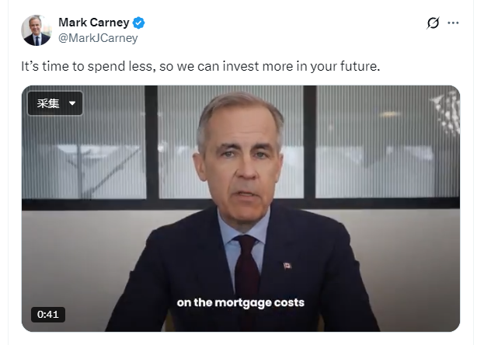This screenshot has width=477, height=345.
Task: Expand the dropdown arrow beside 采集
Action: tap(72, 103)
